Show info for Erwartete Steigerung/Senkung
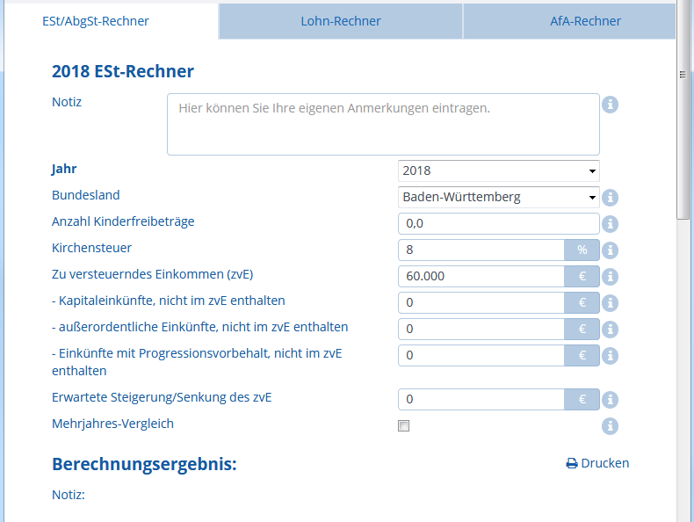This screenshot has width=694, height=522. pos(610,400)
